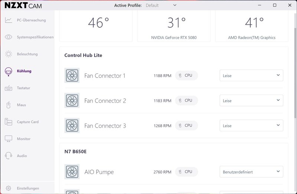This screenshot has height=194, width=297.
Task: Click the Maus mouse icon
Action: tap(9, 105)
